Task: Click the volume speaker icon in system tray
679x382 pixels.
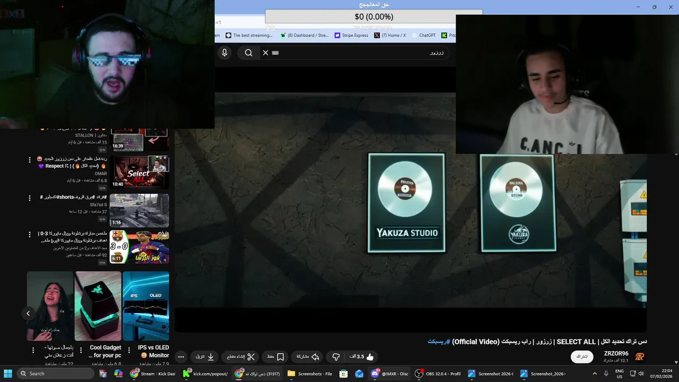Action: (x=640, y=374)
